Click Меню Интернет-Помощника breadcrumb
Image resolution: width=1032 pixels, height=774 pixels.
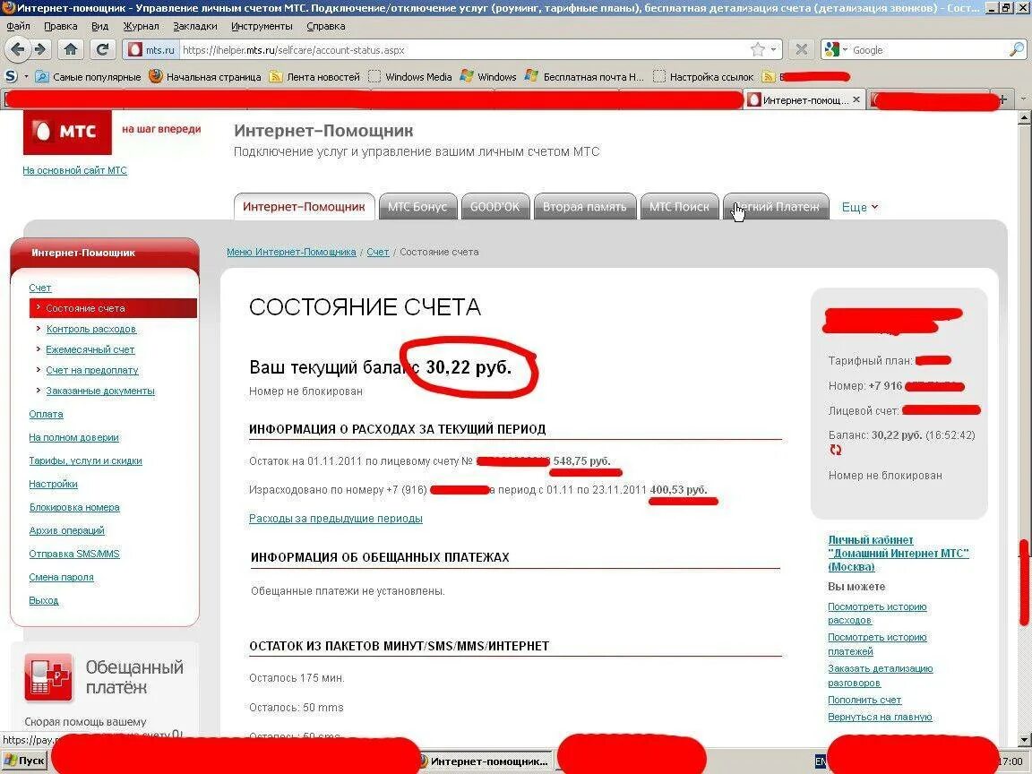[291, 252]
